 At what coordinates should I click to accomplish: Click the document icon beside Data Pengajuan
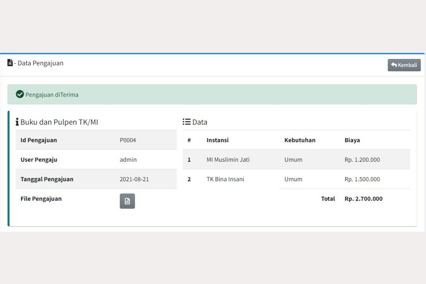click(x=10, y=63)
